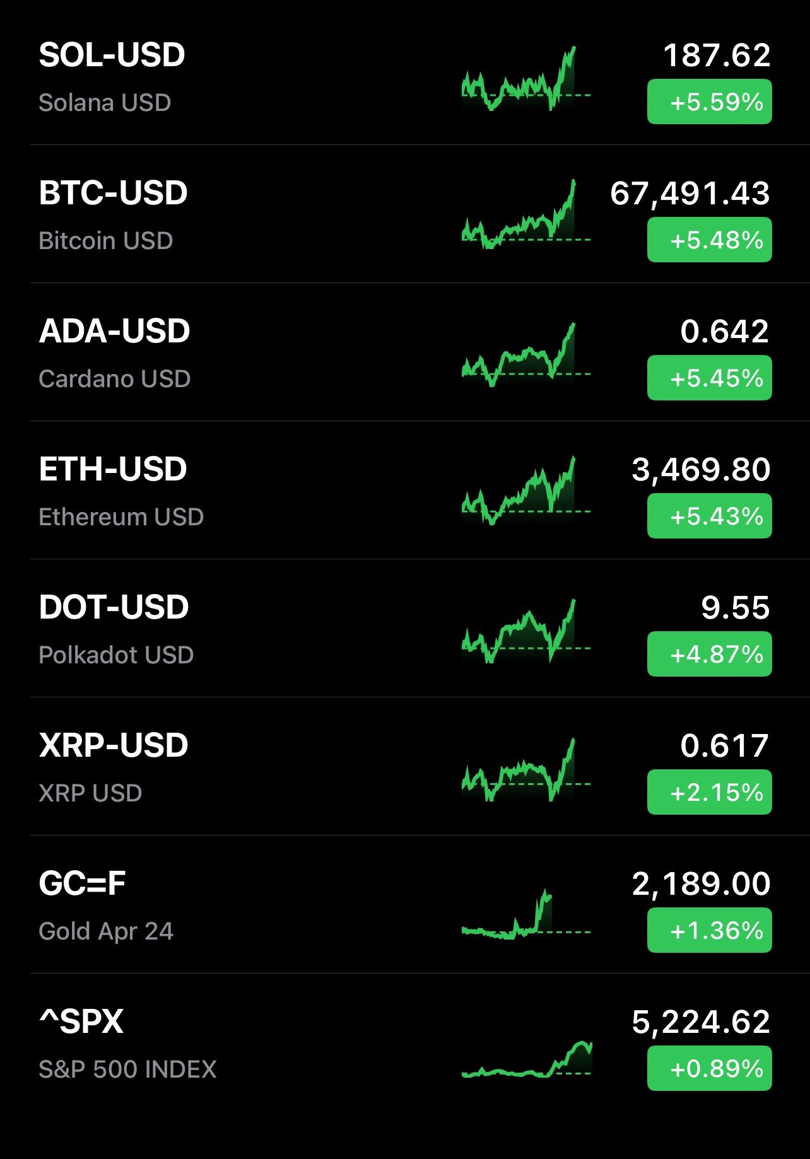
Task: Toggle the +5.48% change badge for Bitcoin
Action: (709, 240)
